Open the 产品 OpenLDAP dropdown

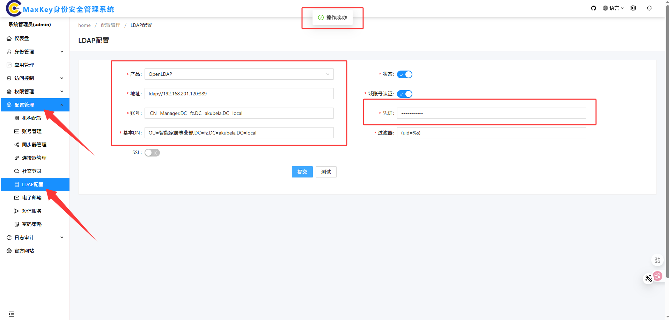(x=239, y=74)
